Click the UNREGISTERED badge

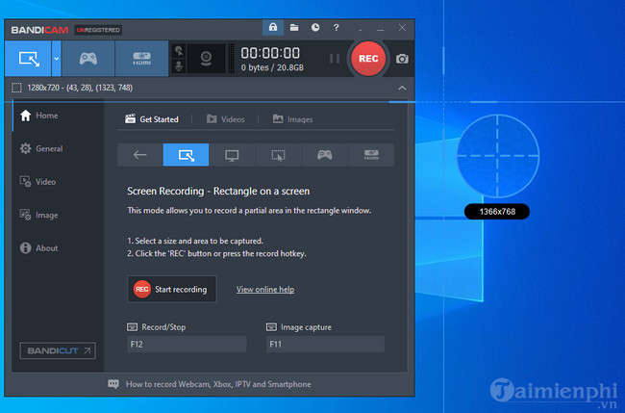pyautogui.click(x=98, y=30)
